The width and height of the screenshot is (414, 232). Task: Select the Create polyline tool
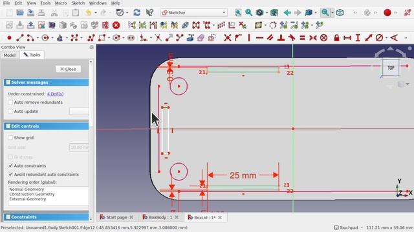click(x=91, y=38)
